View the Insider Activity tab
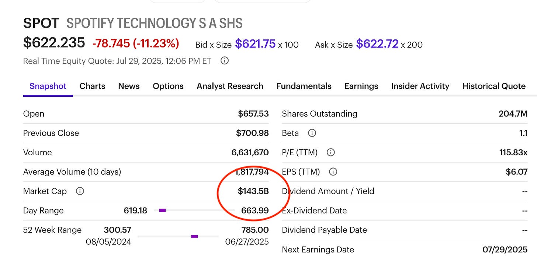This screenshot has width=537, height=269. click(420, 86)
